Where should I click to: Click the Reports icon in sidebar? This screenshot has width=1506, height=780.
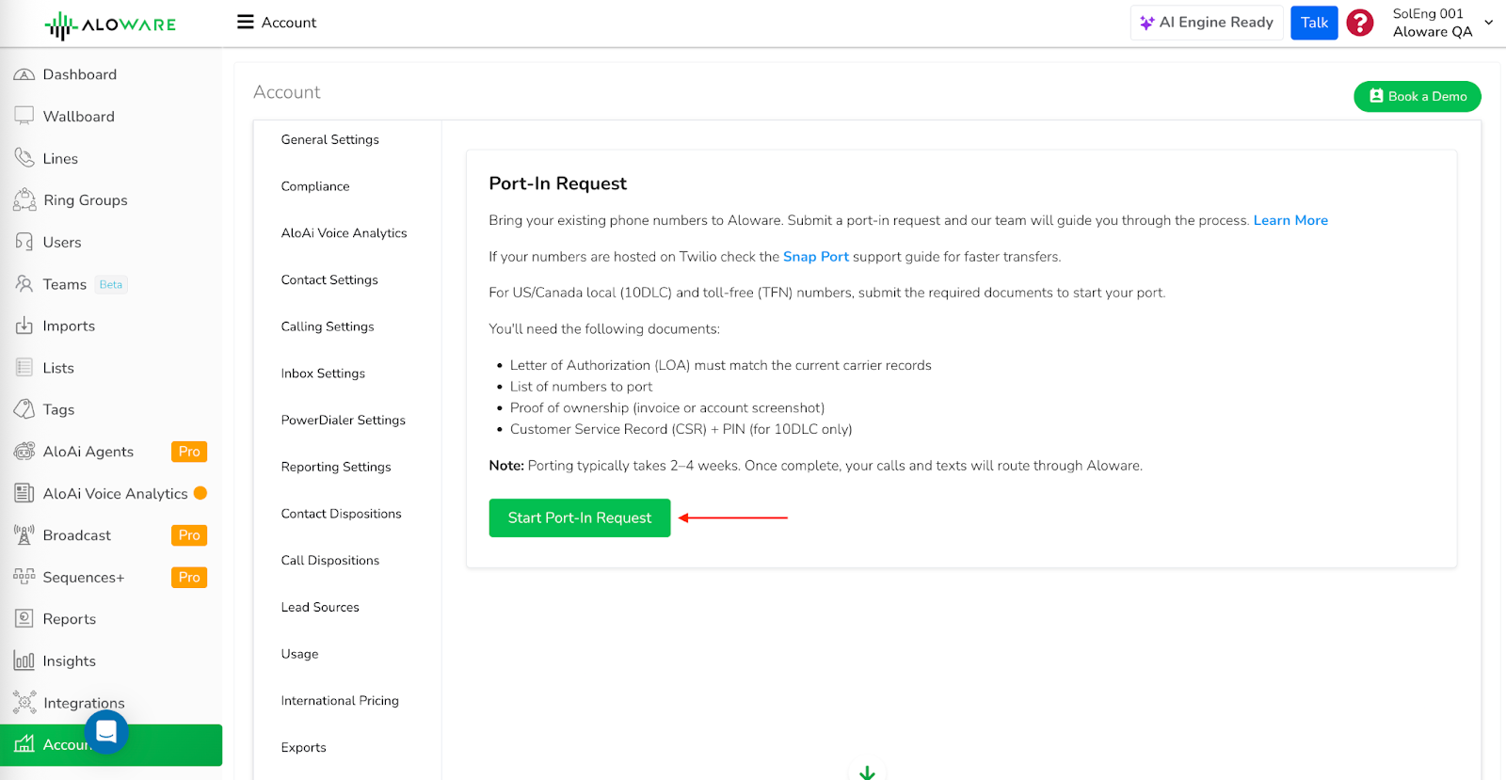pos(24,618)
